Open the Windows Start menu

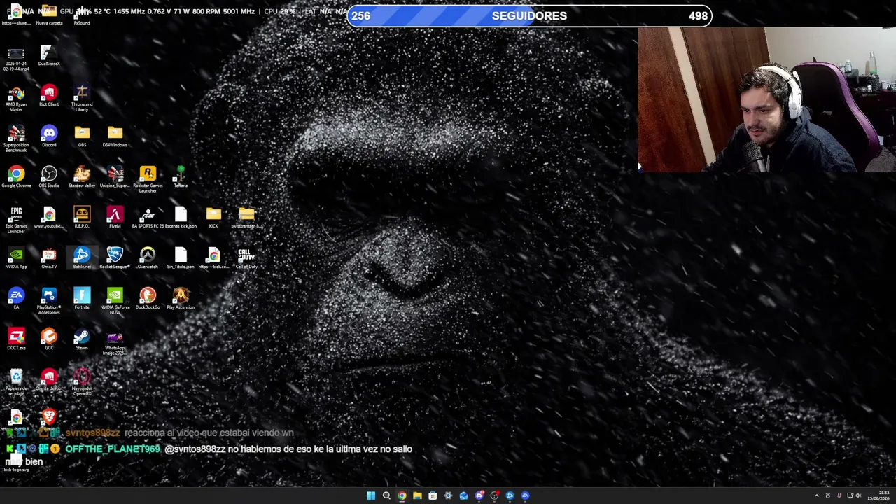tap(371, 496)
